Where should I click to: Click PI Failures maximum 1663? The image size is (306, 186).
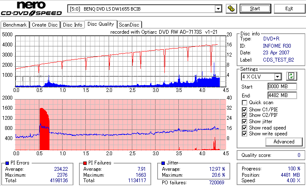pos(141,175)
